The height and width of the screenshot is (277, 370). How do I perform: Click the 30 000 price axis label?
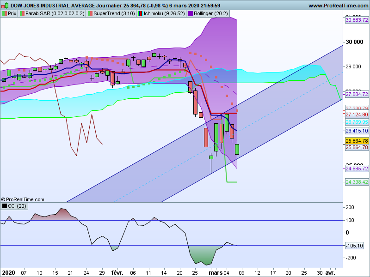[x=354, y=42]
